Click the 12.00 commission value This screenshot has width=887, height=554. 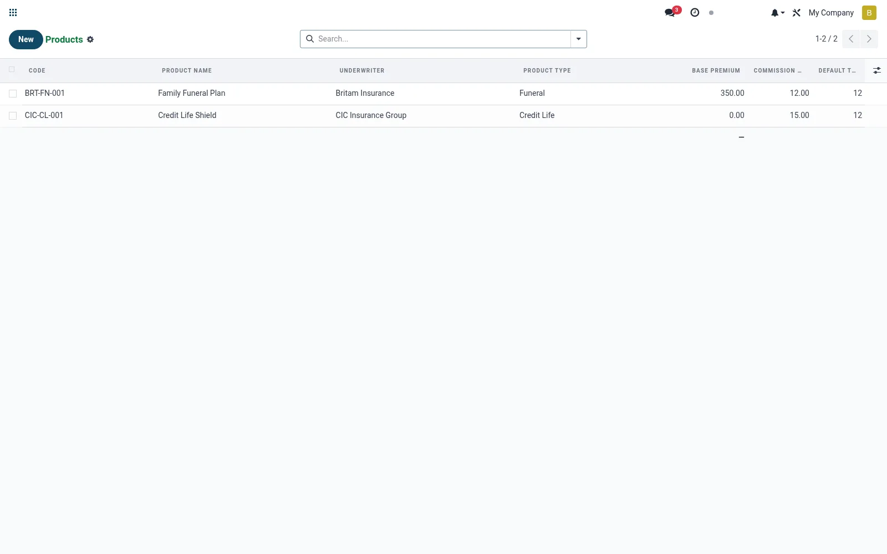click(799, 93)
